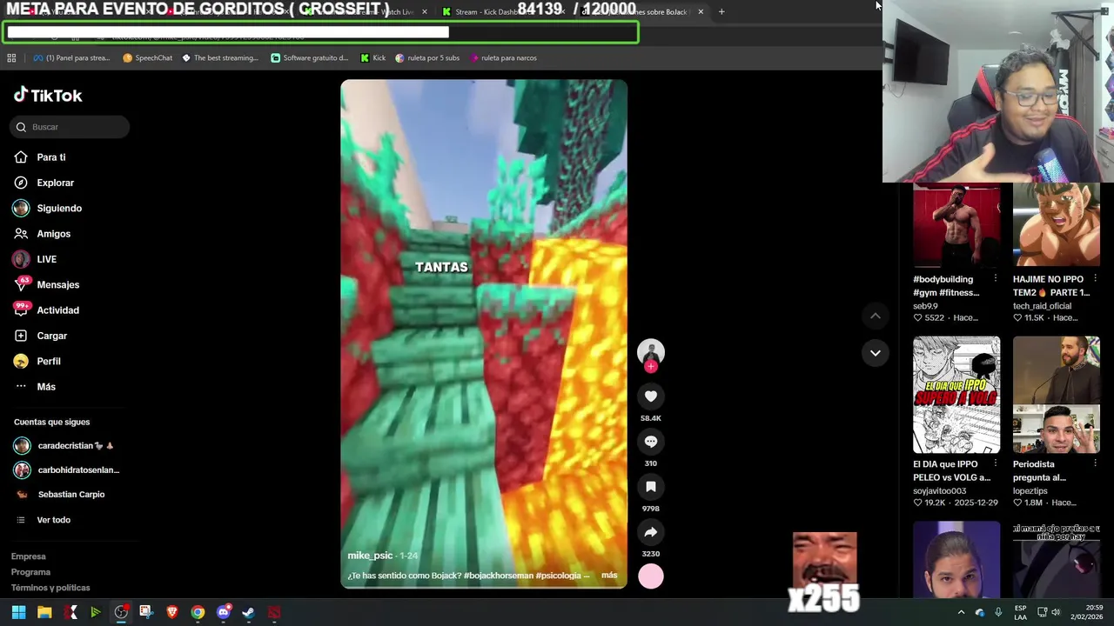Image resolution: width=1114 pixels, height=626 pixels.
Task: Open Periodista pregunta al... video thumbnail
Action: point(1057,395)
